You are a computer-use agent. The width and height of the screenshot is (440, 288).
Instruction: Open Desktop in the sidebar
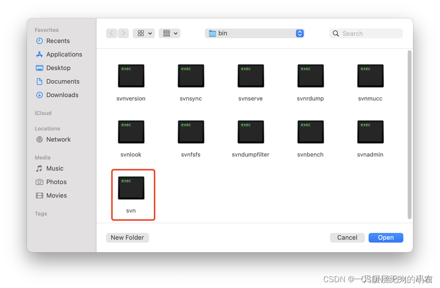click(x=53, y=68)
